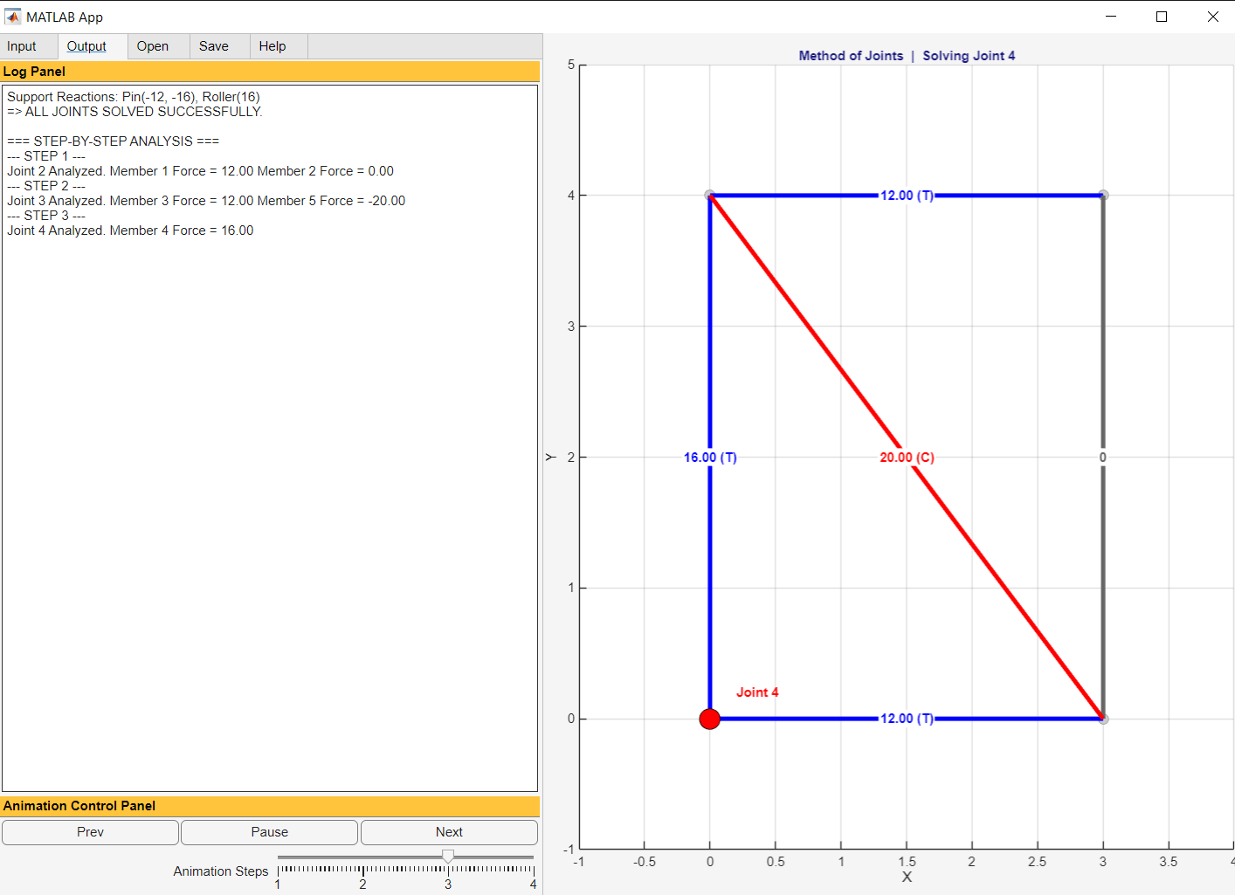The height and width of the screenshot is (895, 1235).
Task: Advance with the Next button
Action: tap(449, 832)
